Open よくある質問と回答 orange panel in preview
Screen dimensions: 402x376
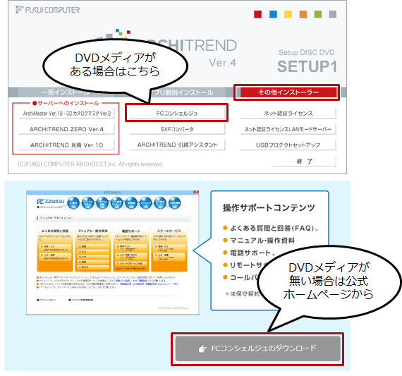(x=55, y=249)
